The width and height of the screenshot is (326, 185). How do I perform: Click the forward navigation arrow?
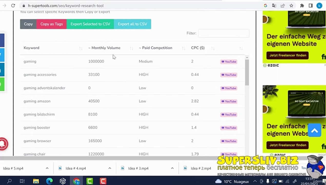click(x=4, y=5)
